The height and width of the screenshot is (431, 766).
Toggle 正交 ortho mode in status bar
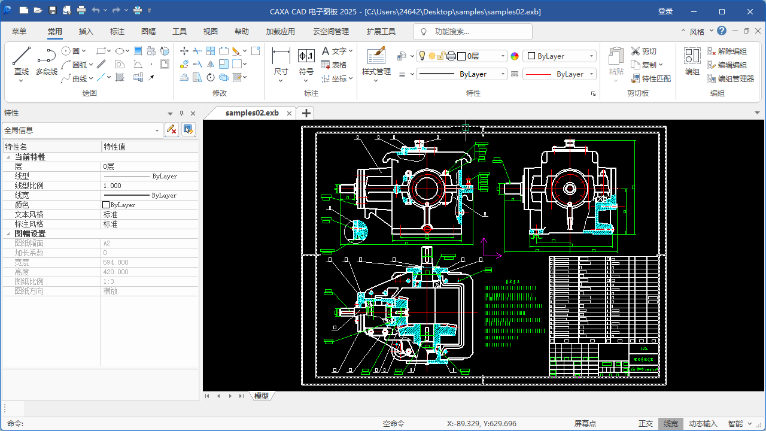646,424
